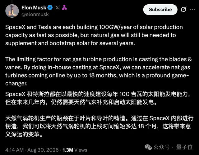The height and width of the screenshot is (155, 199).
Task: Open the Elon Musk display name link
Action: tap(34, 7)
